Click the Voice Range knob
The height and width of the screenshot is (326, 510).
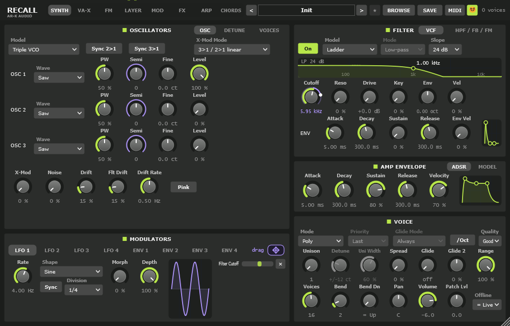point(486,265)
